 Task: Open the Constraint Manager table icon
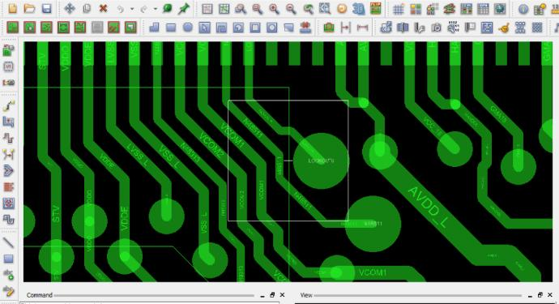(x=466, y=9)
